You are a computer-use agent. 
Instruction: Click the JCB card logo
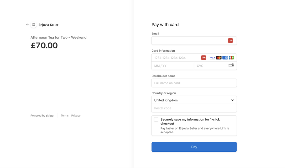[231, 58]
